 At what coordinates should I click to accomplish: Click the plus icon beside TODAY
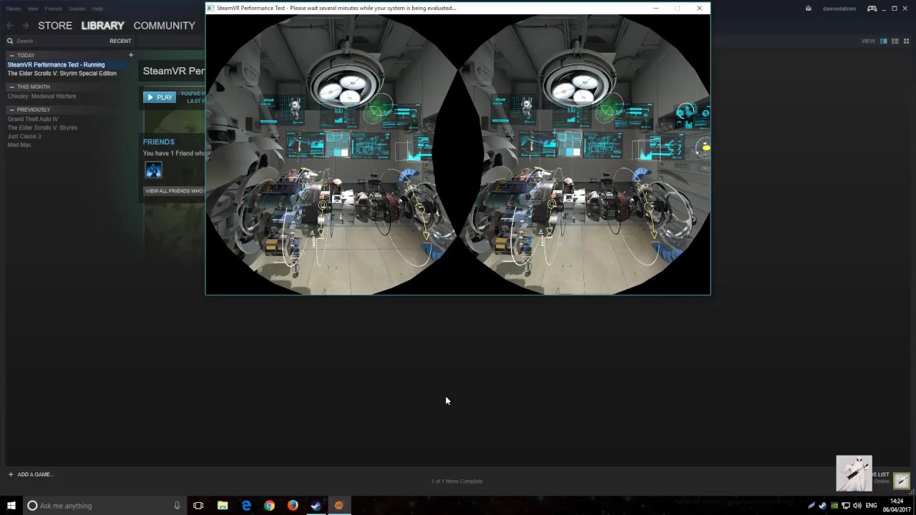coord(131,55)
